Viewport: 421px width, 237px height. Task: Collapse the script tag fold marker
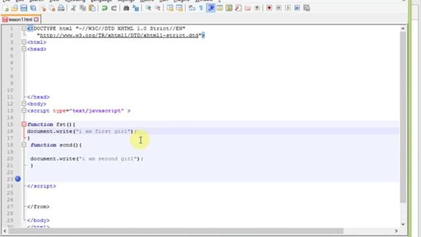[x=24, y=111]
